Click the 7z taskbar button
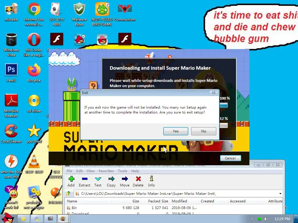 (50, 219)
